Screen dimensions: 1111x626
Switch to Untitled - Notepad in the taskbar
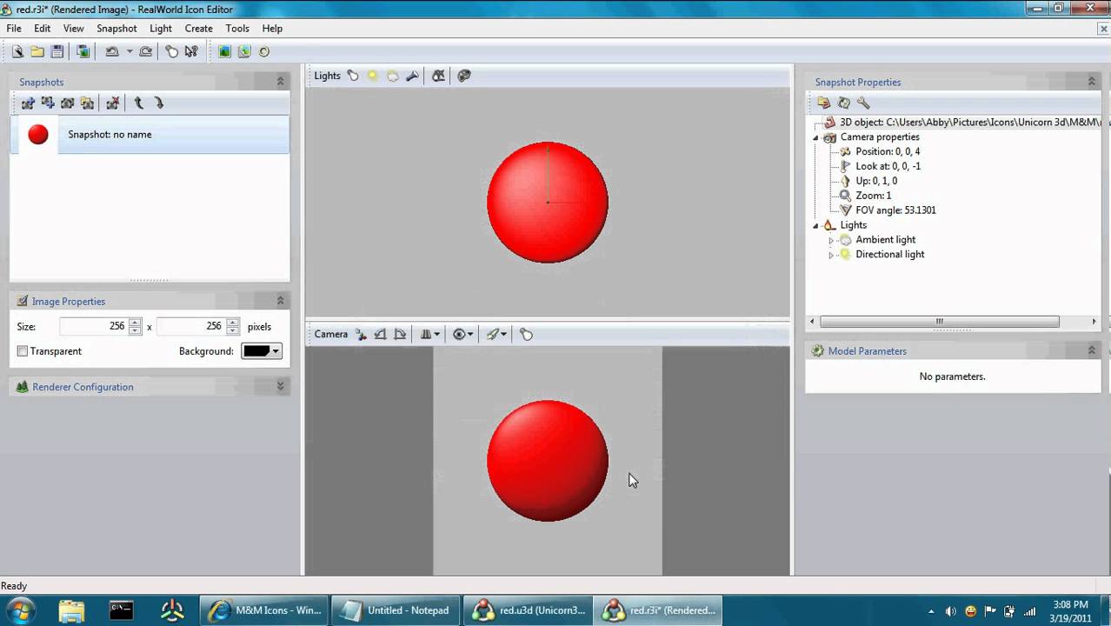(396, 609)
